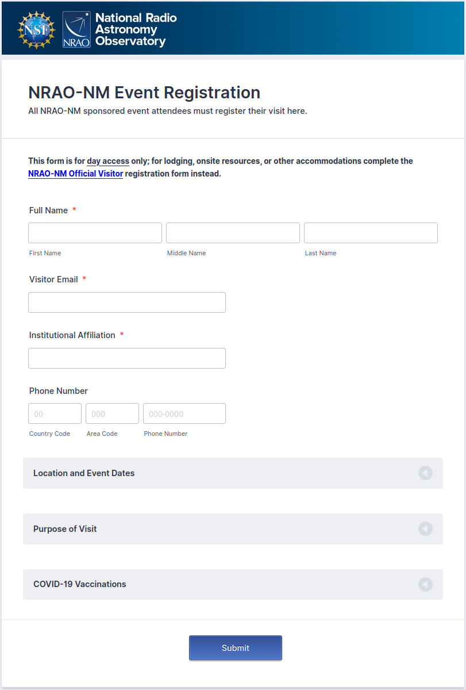Viewport: 466px width, 690px height.
Task: Click the Purpose of Visit arrow icon
Action: 425,529
